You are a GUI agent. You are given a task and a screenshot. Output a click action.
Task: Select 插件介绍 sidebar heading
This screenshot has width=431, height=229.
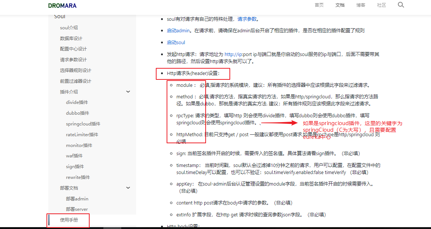[x=69, y=92]
